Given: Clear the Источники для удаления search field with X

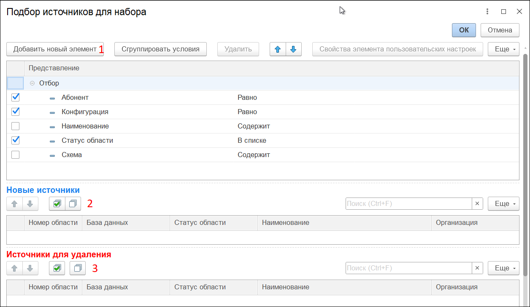Looking at the screenshot, I should (x=477, y=268).
